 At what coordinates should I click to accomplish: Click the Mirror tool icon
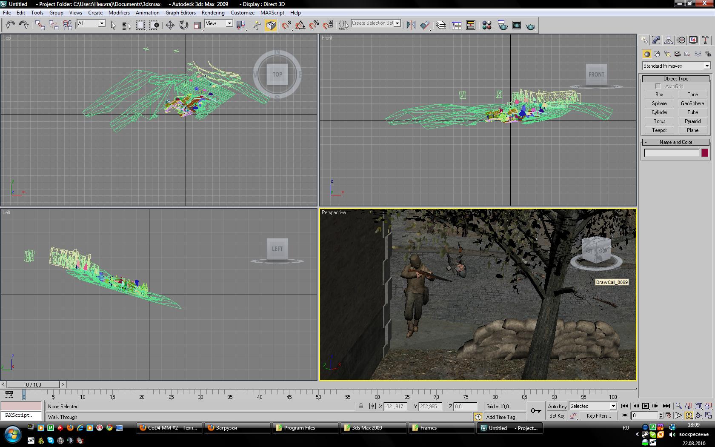pyautogui.click(x=411, y=26)
